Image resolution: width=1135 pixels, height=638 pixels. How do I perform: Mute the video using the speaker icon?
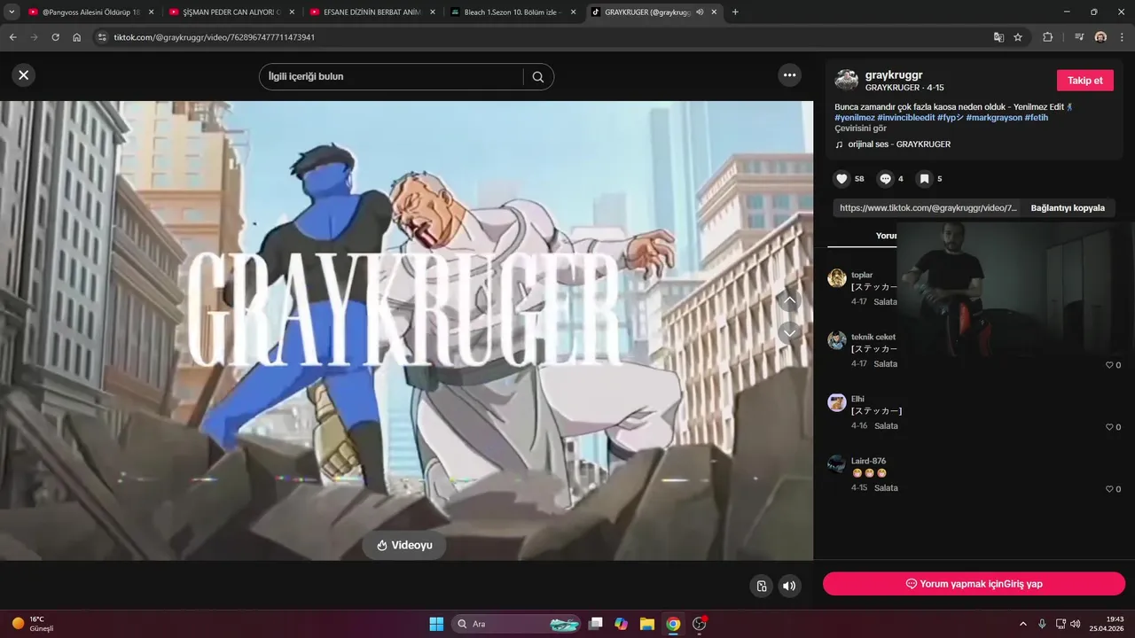(789, 586)
